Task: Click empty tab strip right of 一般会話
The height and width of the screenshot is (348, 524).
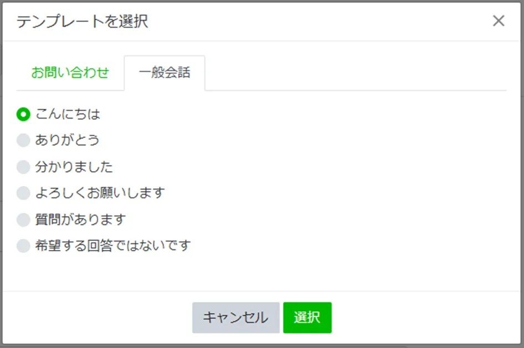Action: (x=355, y=73)
